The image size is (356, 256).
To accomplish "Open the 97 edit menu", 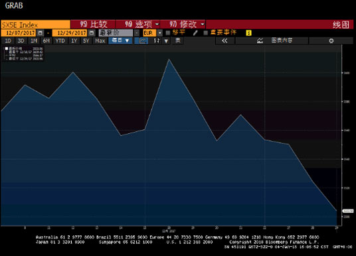I will 183,25.
